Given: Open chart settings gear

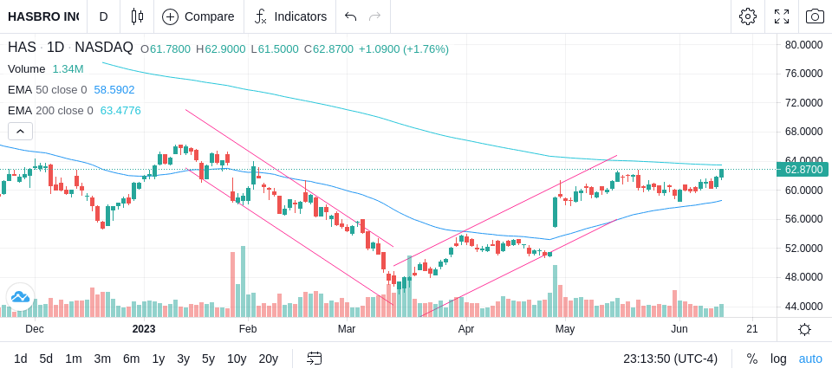Looking at the screenshot, I should click(748, 16).
